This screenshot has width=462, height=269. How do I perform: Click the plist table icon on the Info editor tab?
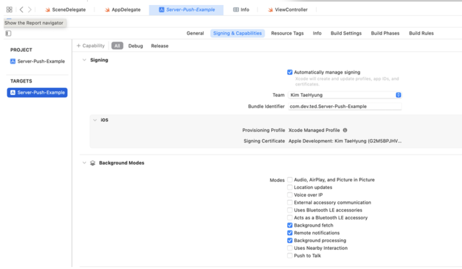pyautogui.click(x=236, y=10)
